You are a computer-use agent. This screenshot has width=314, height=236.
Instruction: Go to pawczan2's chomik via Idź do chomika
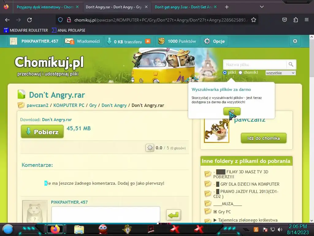click(x=263, y=138)
